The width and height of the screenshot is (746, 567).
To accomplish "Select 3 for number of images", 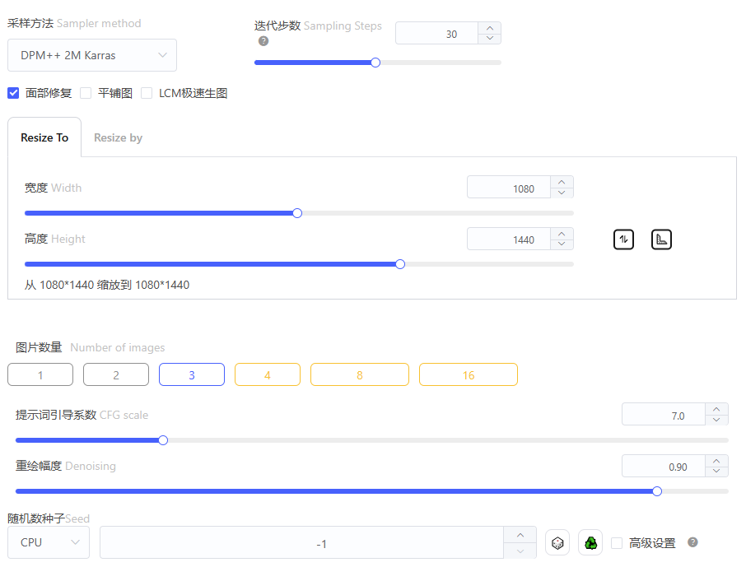I will pyautogui.click(x=192, y=374).
